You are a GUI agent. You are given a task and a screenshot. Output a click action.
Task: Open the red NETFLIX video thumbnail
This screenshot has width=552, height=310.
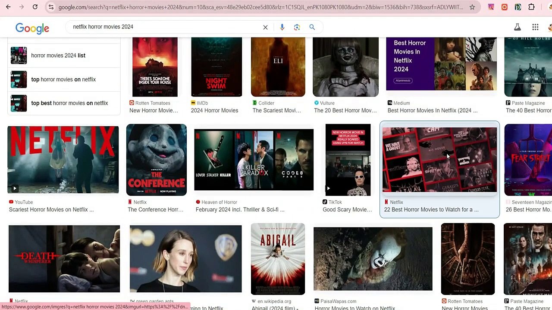point(63,160)
